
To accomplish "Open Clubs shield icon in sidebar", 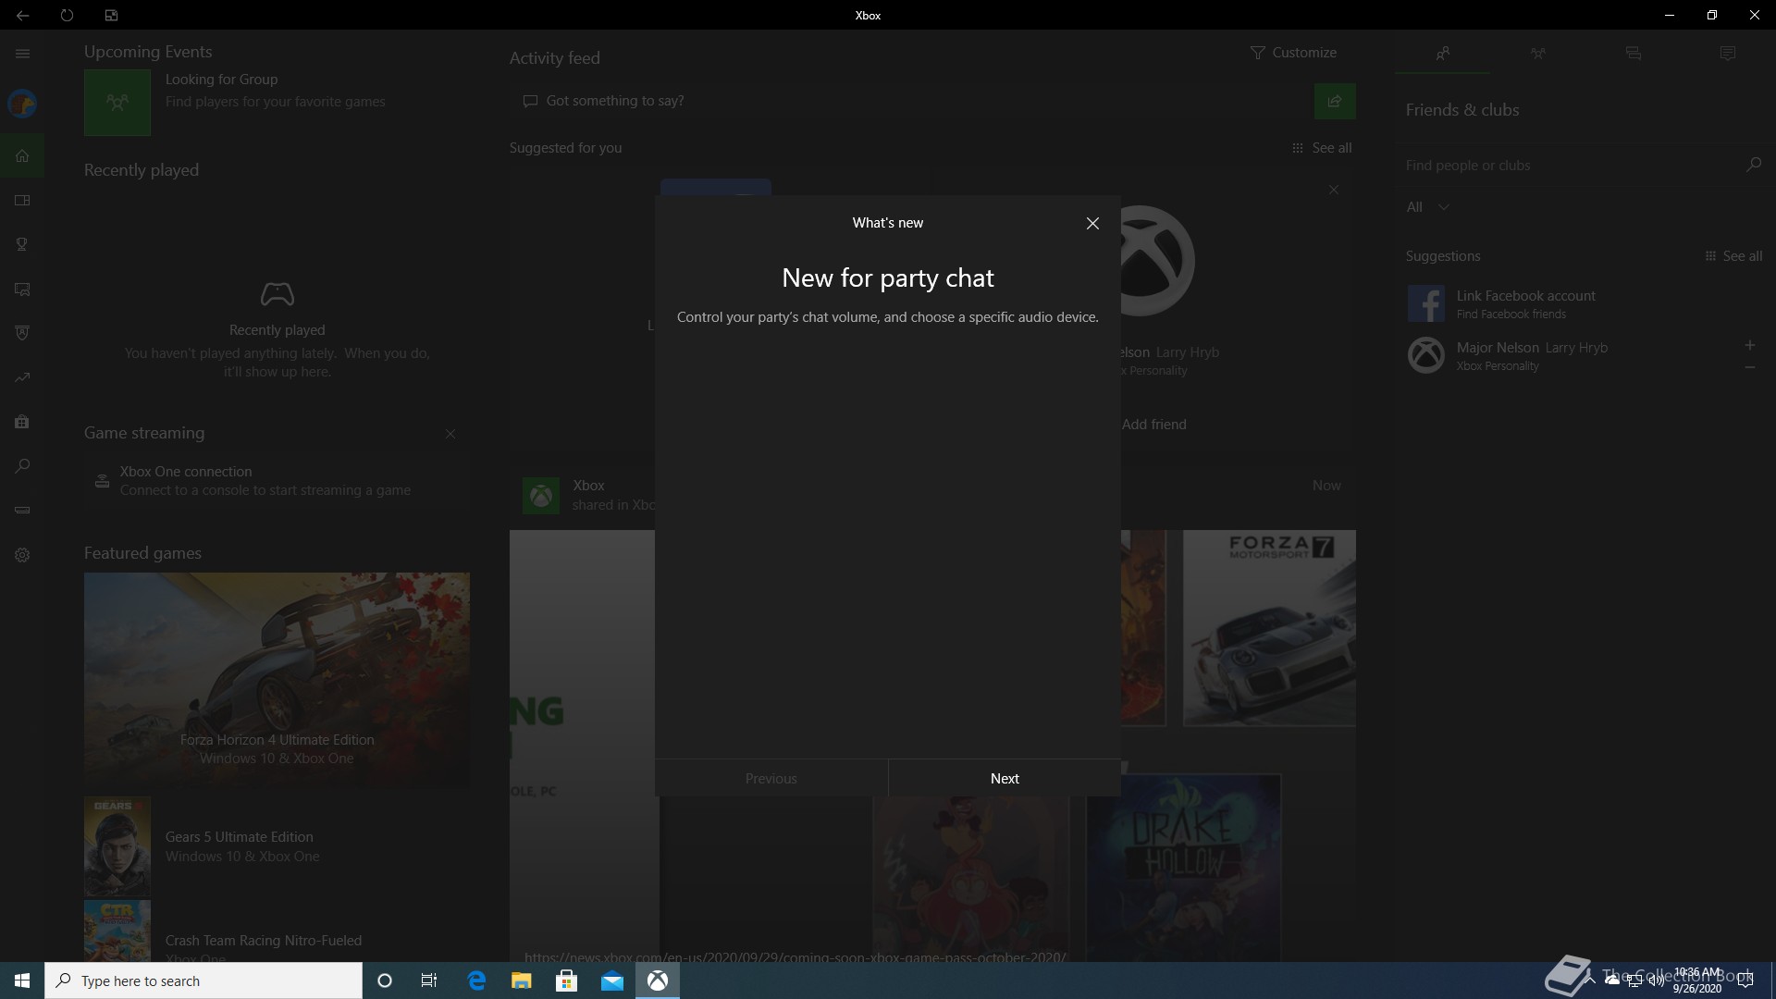I will 22,333.
